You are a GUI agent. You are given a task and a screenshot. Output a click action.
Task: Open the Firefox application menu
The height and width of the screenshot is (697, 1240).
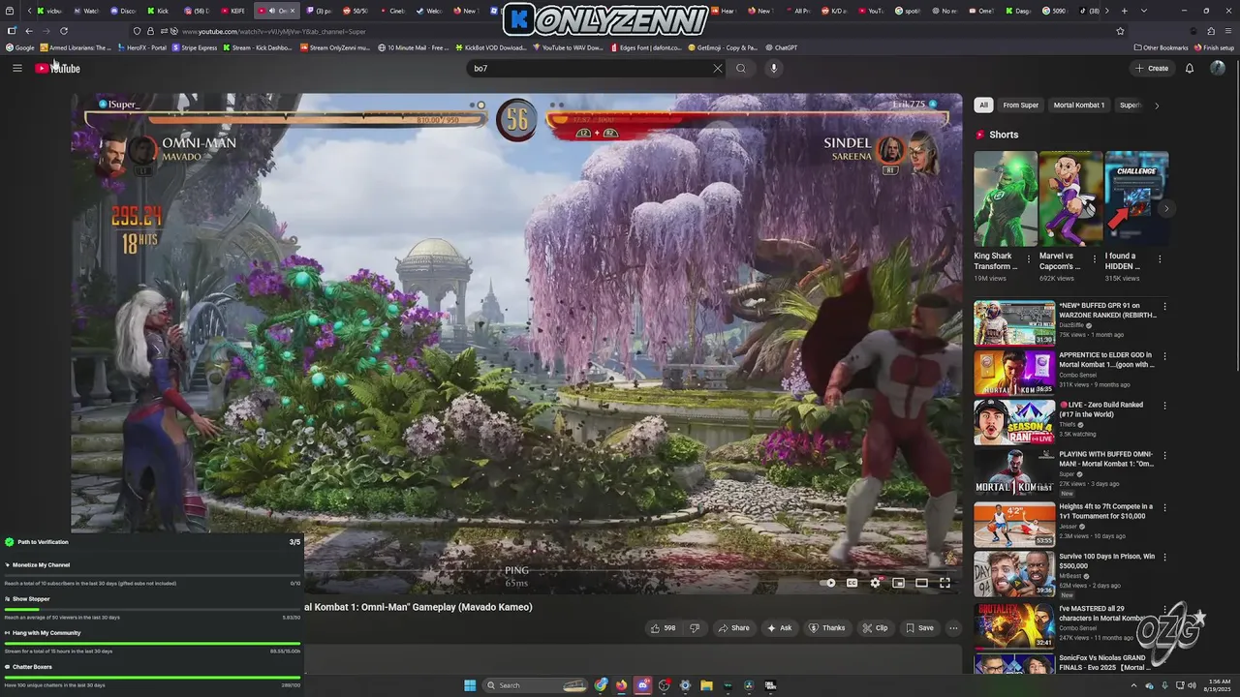point(1227,31)
